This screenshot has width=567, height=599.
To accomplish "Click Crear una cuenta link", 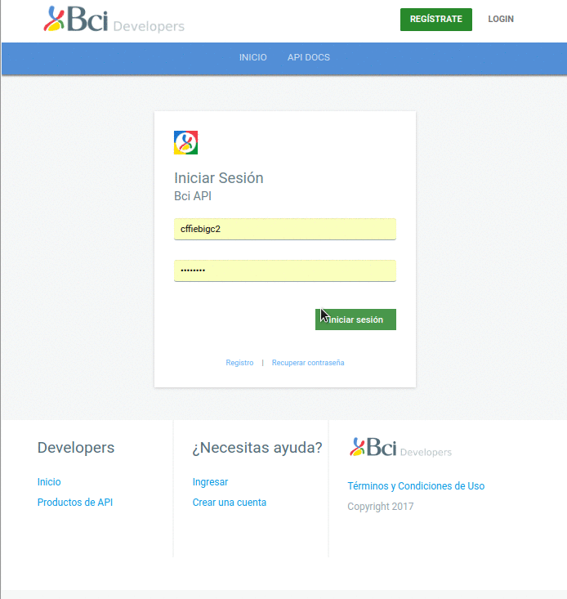I will tap(229, 502).
